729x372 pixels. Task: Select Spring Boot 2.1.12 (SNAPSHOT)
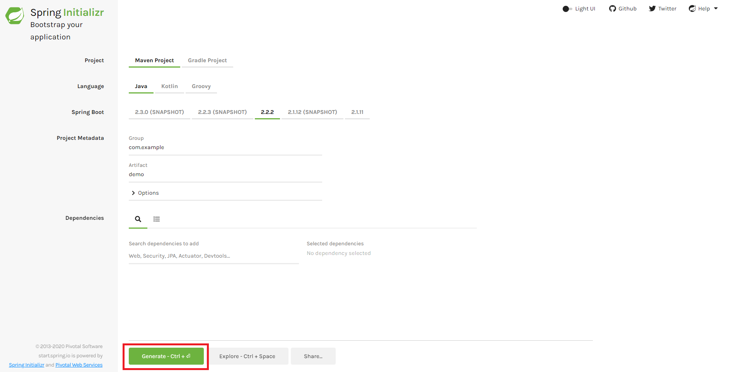(312, 112)
